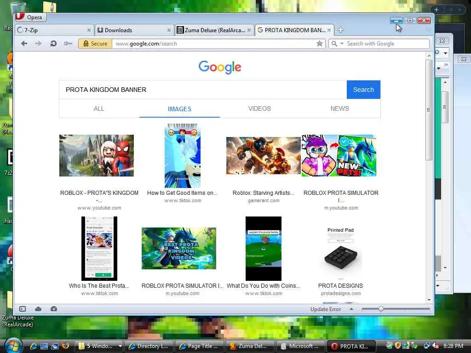Open the BEST PROTA KINGDOM VIDEOS thumbnail
This screenshot has width=471, height=353.
pyautogui.click(x=179, y=248)
